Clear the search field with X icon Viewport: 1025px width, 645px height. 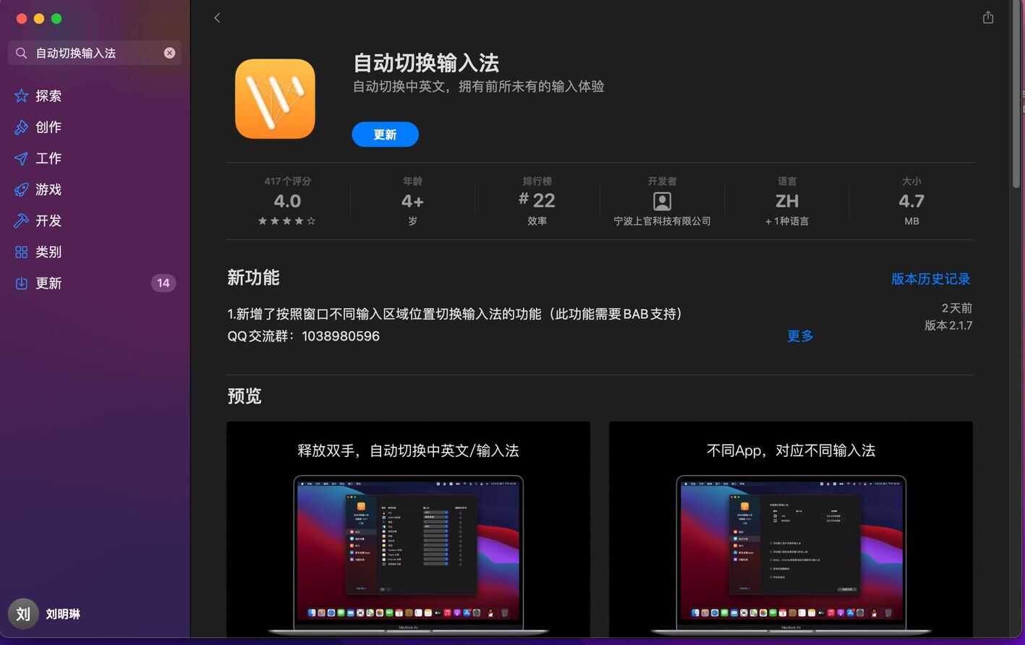(169, 53)
